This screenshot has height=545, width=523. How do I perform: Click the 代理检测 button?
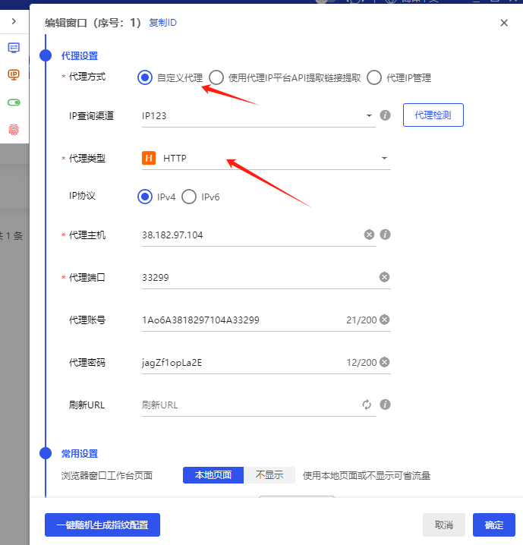pos(433,115)
